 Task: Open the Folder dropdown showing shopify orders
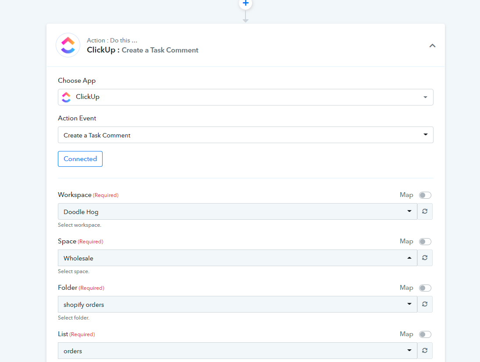click(238, 304)
